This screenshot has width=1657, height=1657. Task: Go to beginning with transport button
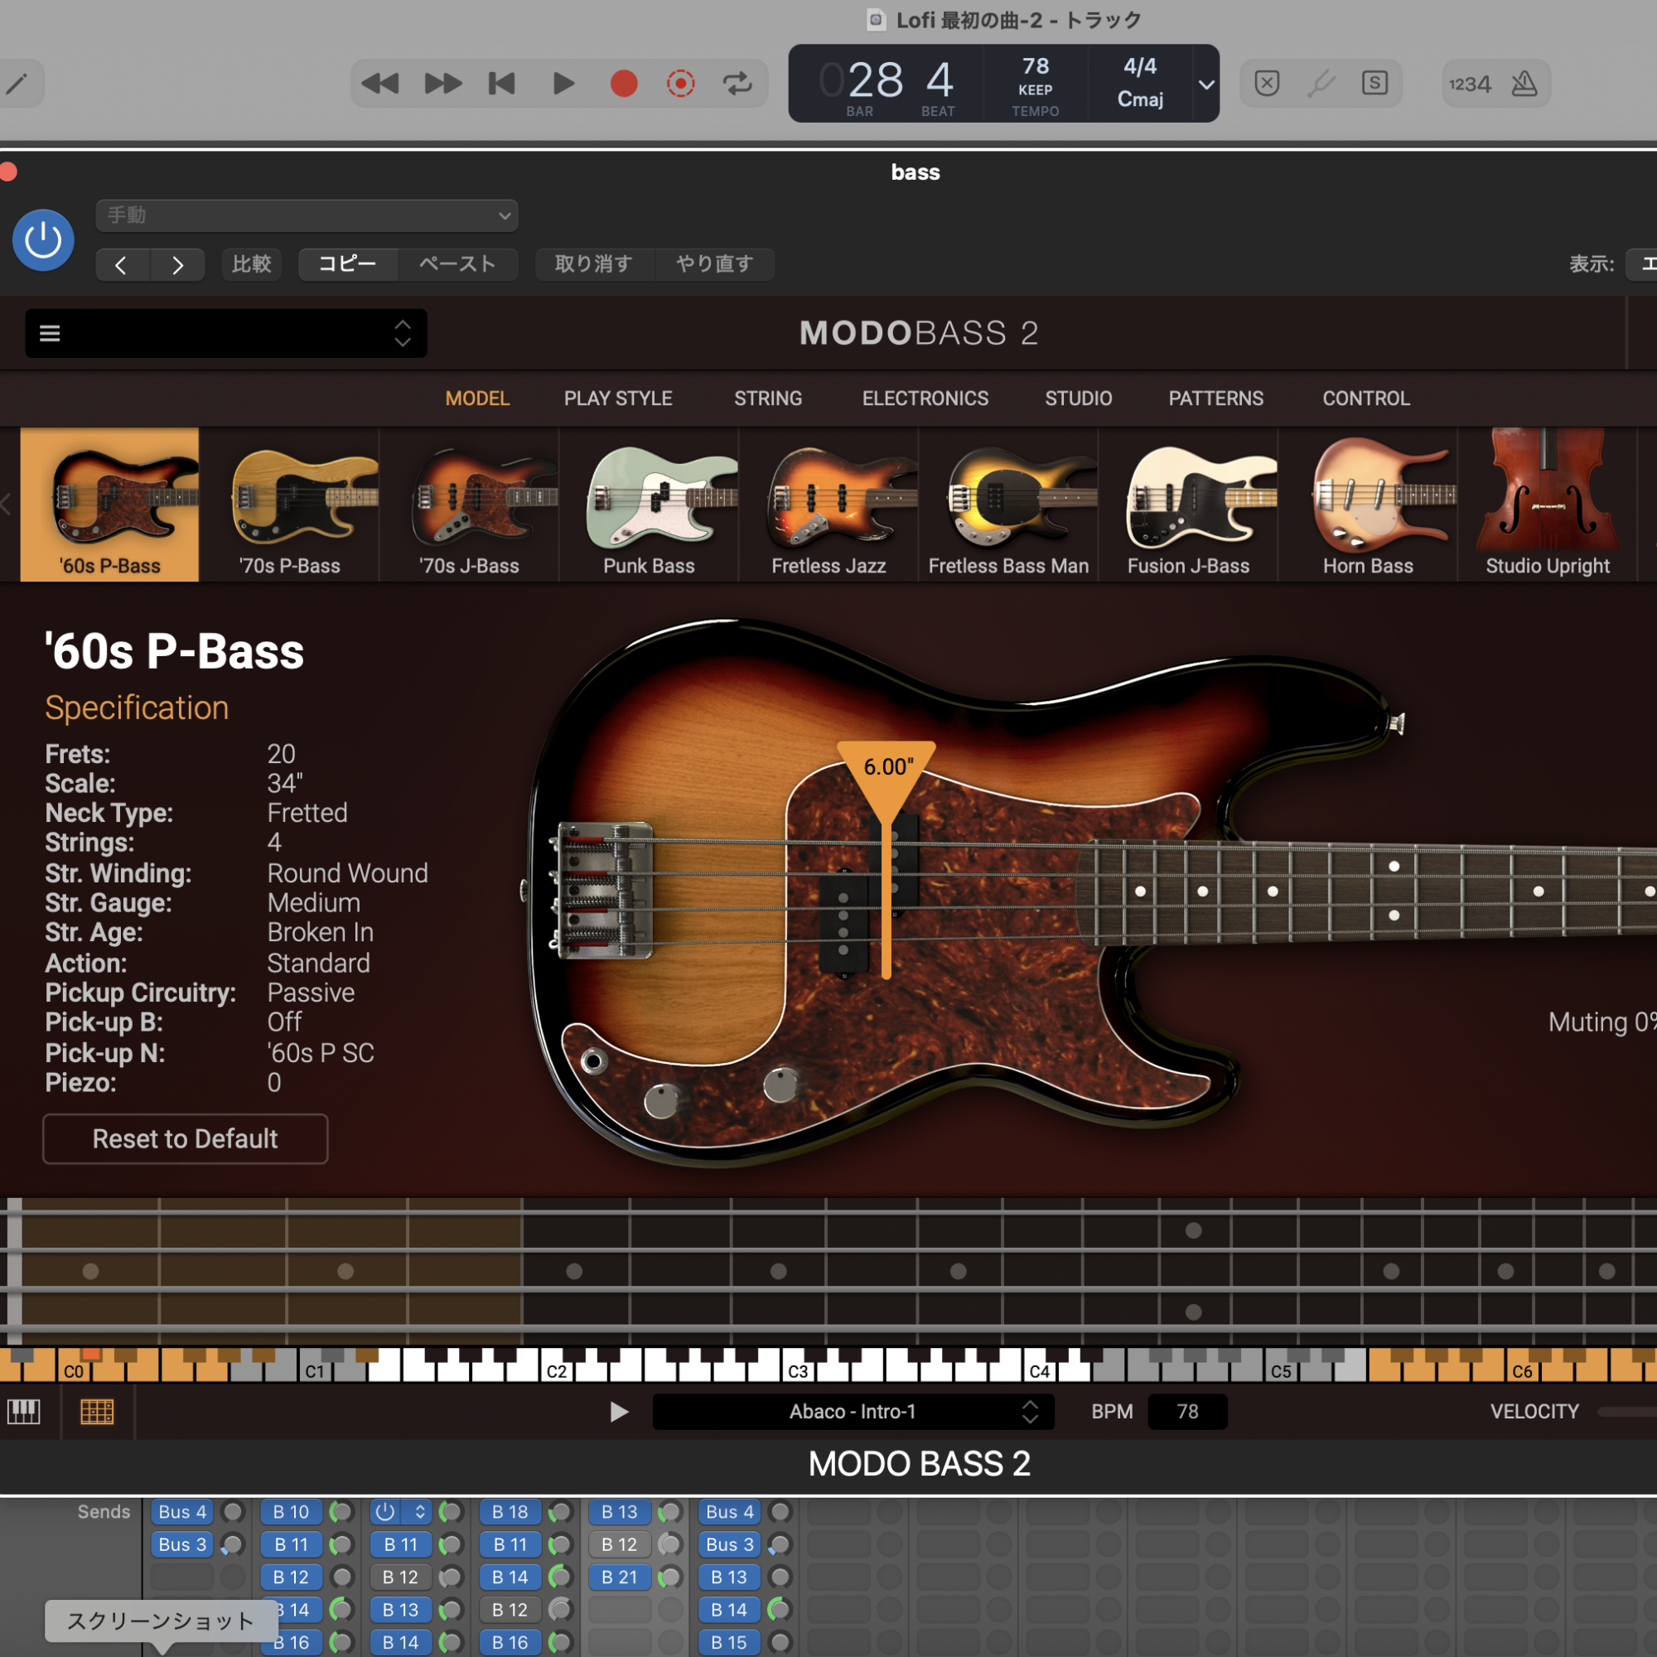[x=502, y=83]
